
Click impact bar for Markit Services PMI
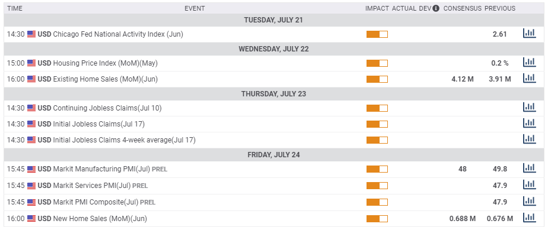coord(377,186)
